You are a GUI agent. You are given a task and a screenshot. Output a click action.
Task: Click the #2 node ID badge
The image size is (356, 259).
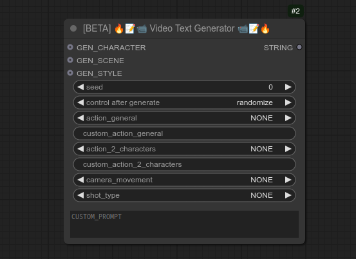[295, 11]
